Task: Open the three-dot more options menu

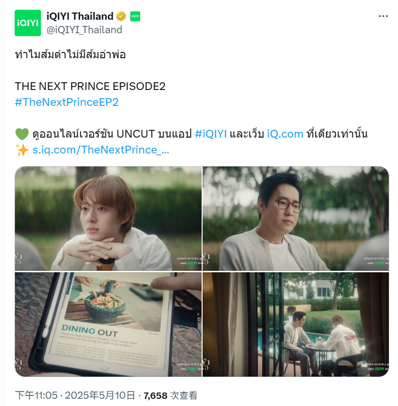Action: point(383,16)
